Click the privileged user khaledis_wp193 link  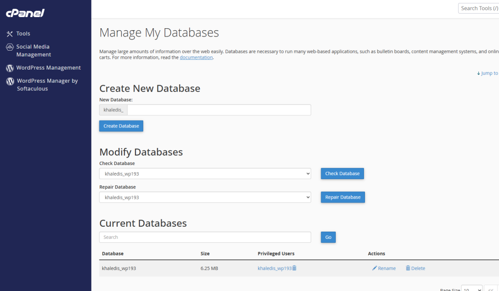click(274, 268)
